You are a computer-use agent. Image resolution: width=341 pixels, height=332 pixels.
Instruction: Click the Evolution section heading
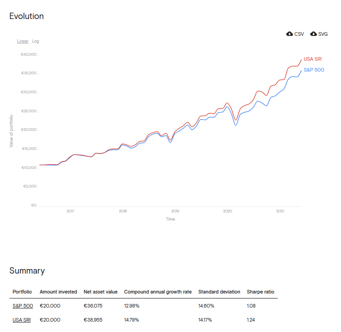(x=27, y=16)
